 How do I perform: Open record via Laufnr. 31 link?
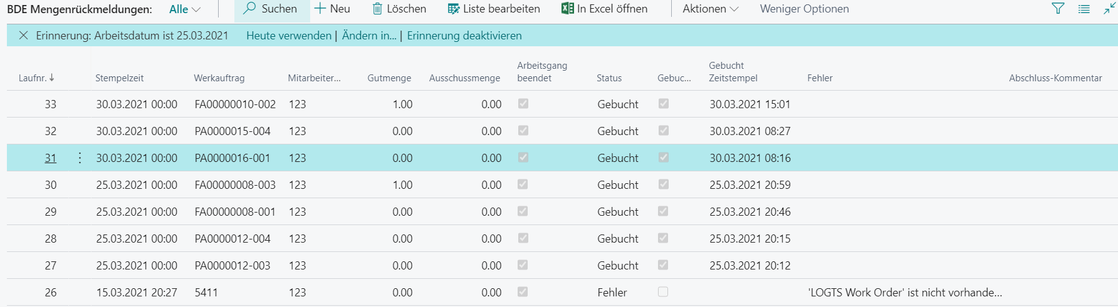(x=50, y=158)
